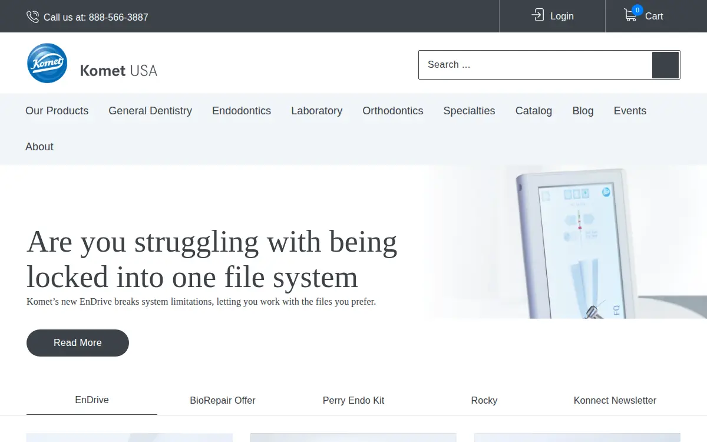Viewport: 707px width, 442px height.
Task: Click the hero headline about file system
Action: [x=212, y=259]
